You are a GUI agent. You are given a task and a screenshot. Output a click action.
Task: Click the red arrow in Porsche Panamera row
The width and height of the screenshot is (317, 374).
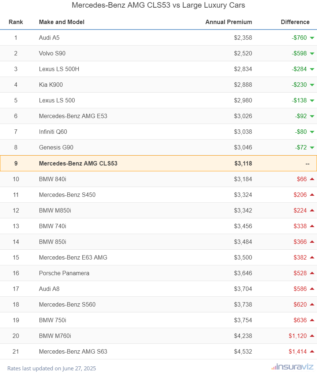click(x=312, y=273)
